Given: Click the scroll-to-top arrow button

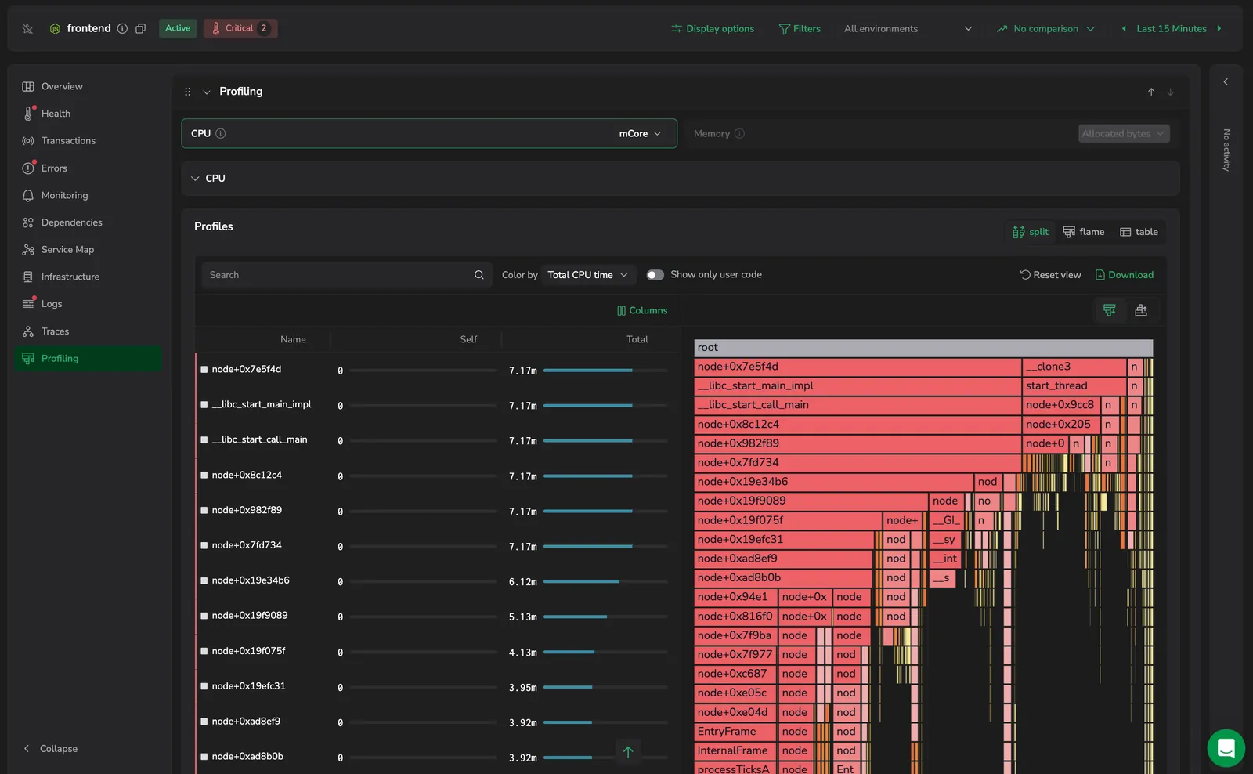Looking at the screenshot, I should pos(628,751).
